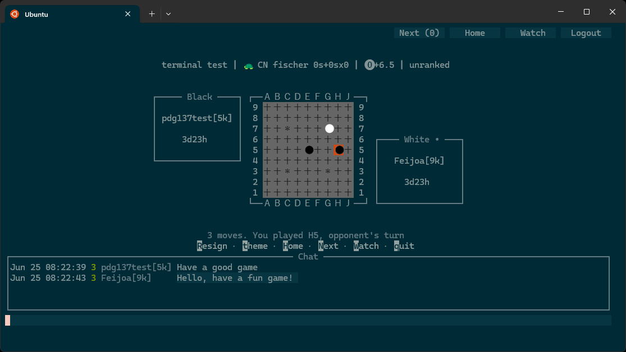The width and height of the screenshot is (626, 352).
Task: Click the star point at C7
Action: click(287, 129)
